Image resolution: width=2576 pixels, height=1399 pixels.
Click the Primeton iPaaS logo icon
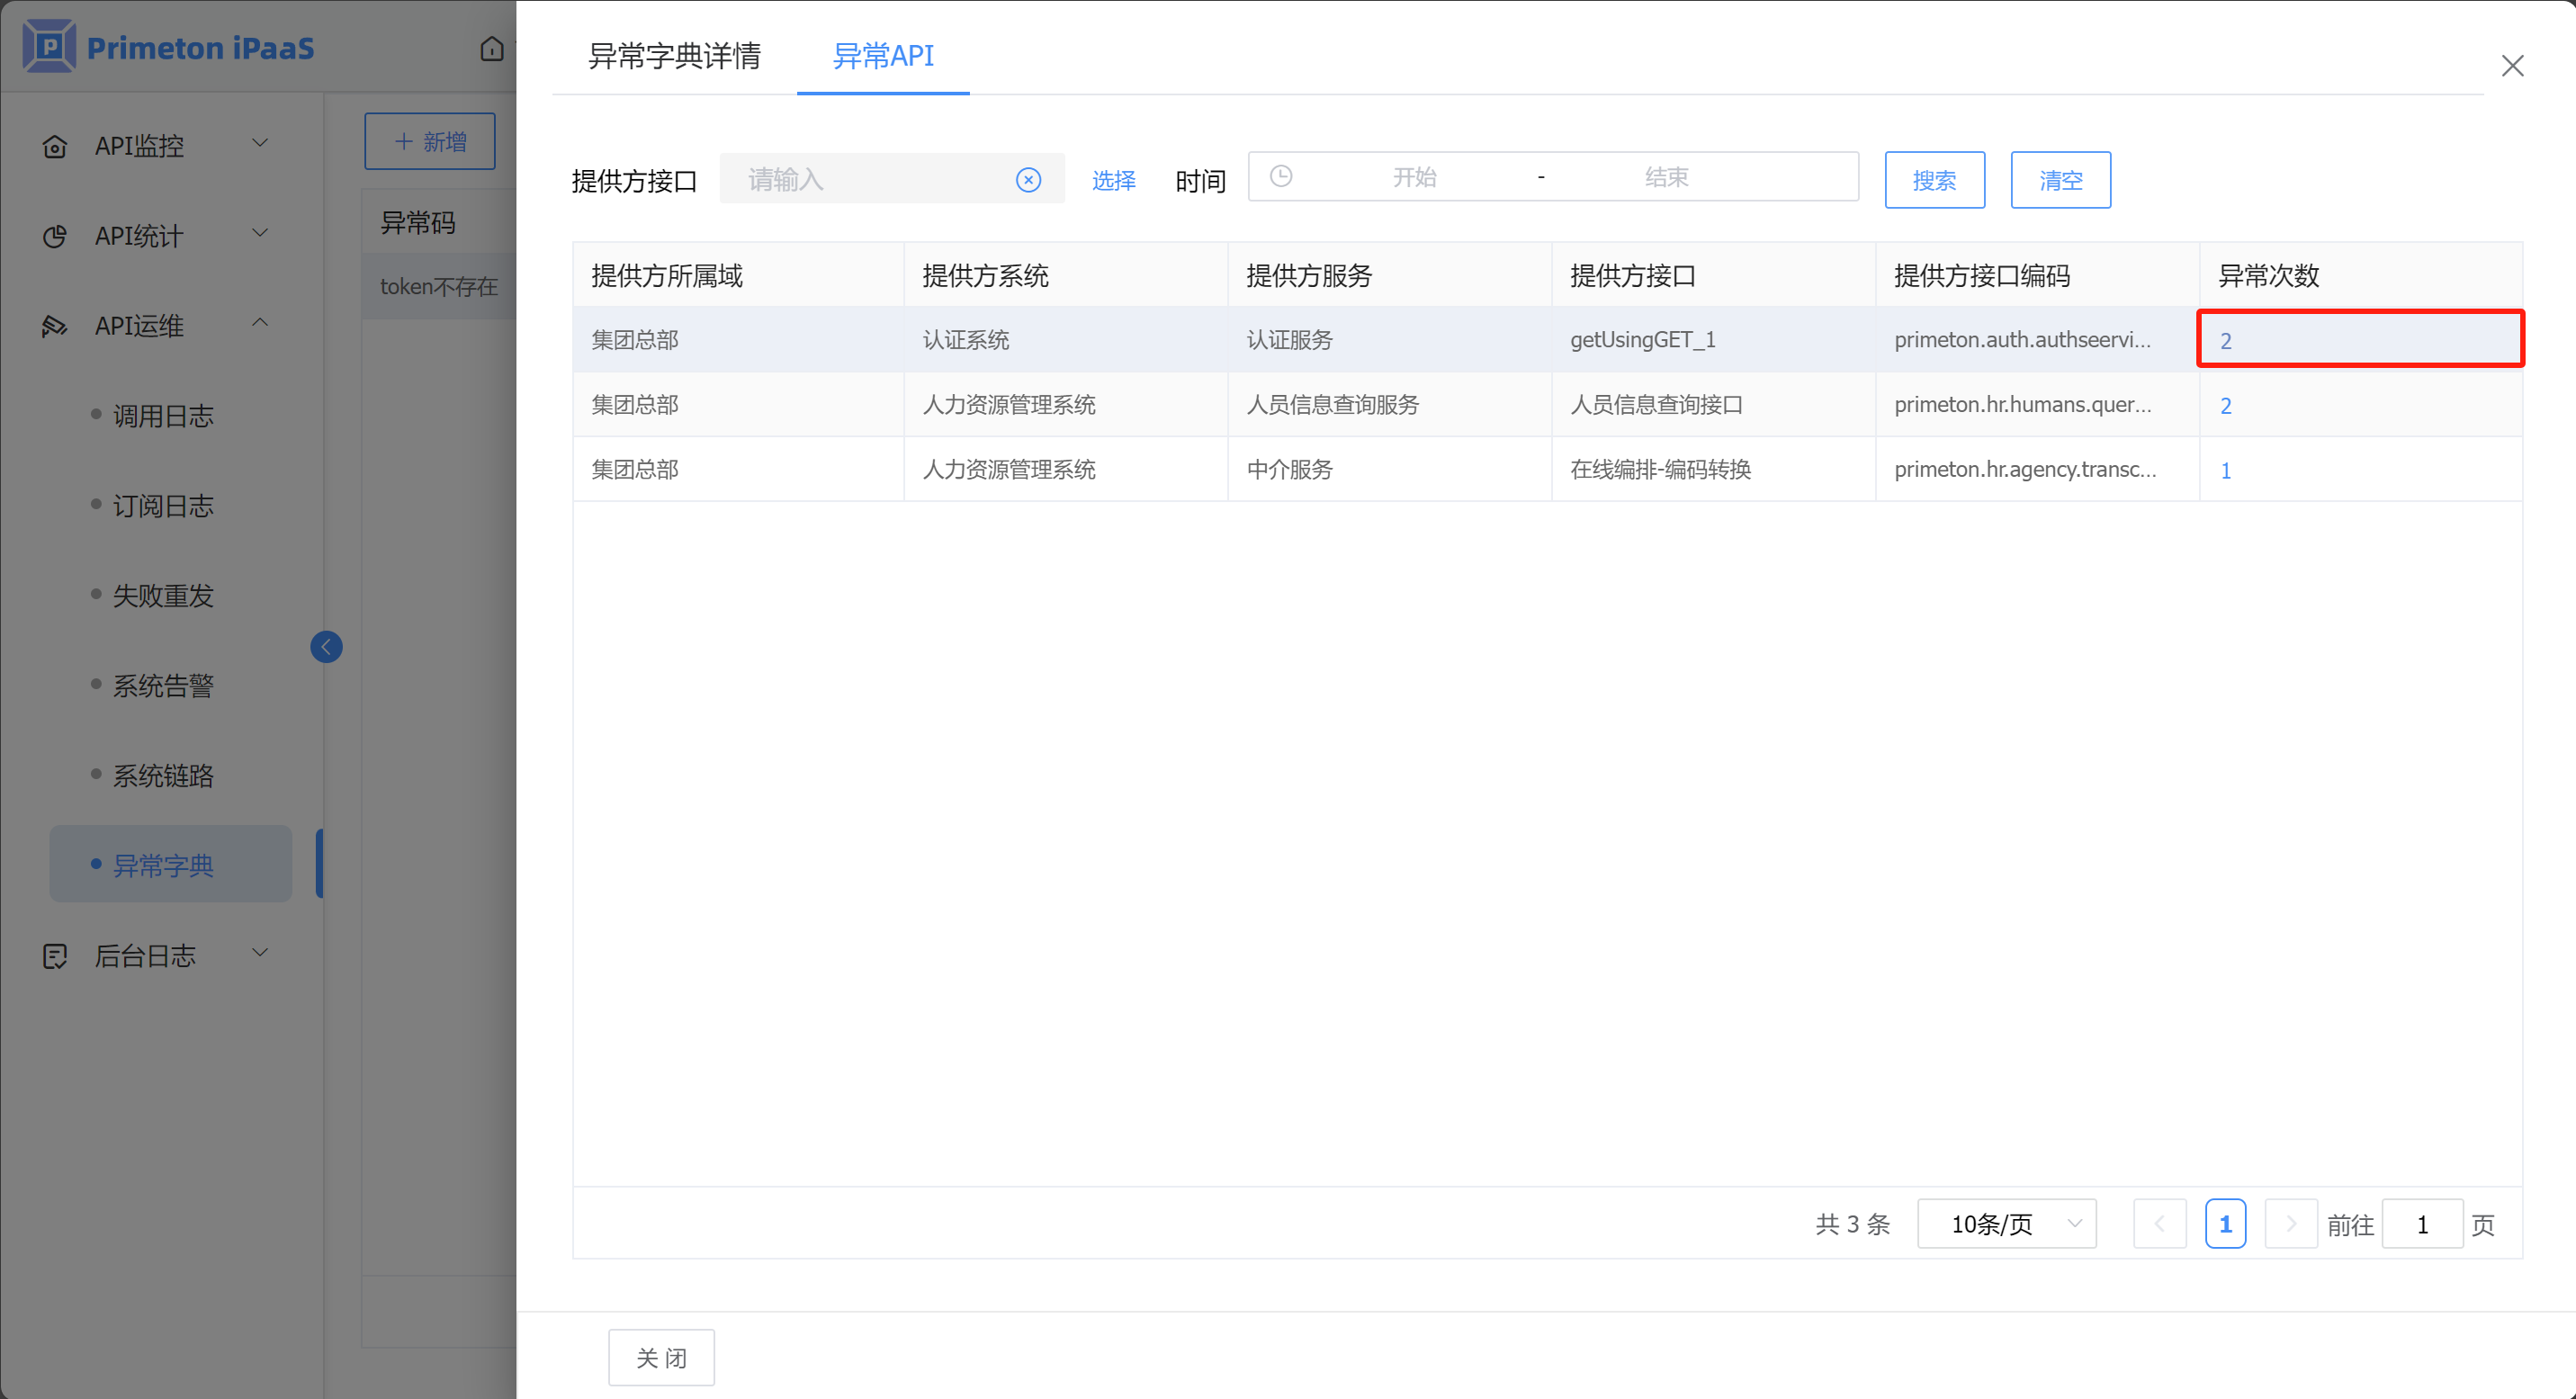coord(48,46)
